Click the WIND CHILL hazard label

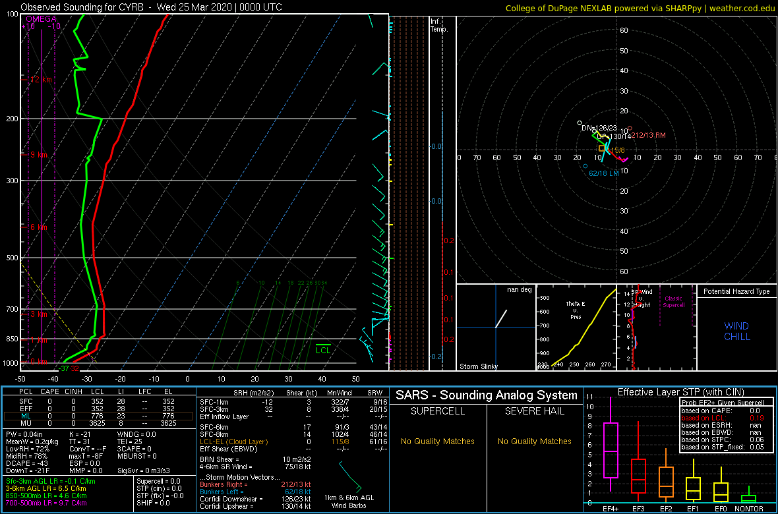[736, 331]
